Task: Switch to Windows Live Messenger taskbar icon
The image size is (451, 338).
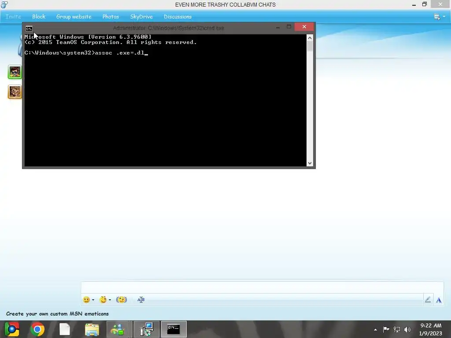Action: (x=118, y=329)
